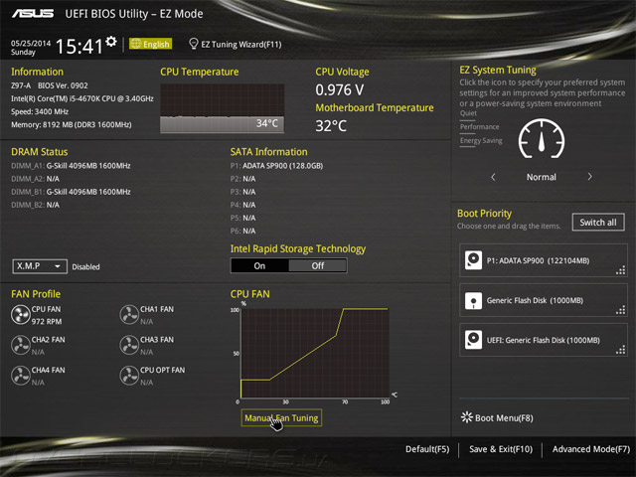Click DIMM_A2: N/A row
Image resolution: width=636 pixels, height=477 pixels.
pos(35,179)
